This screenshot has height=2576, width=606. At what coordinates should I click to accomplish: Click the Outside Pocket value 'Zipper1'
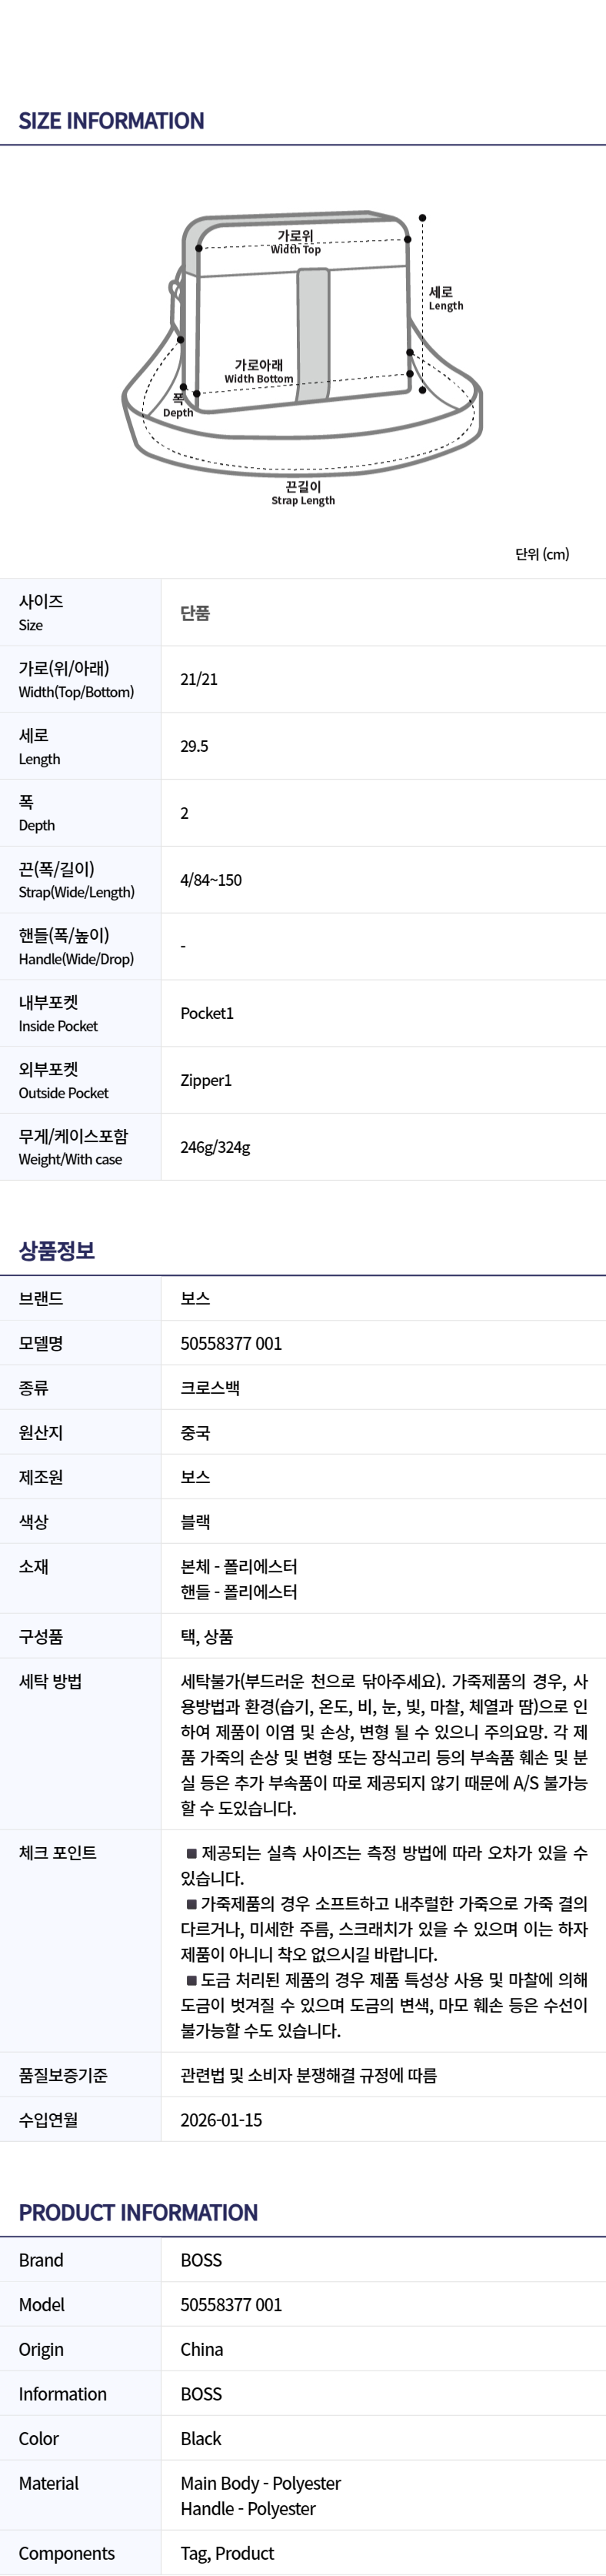[206, 1080]
